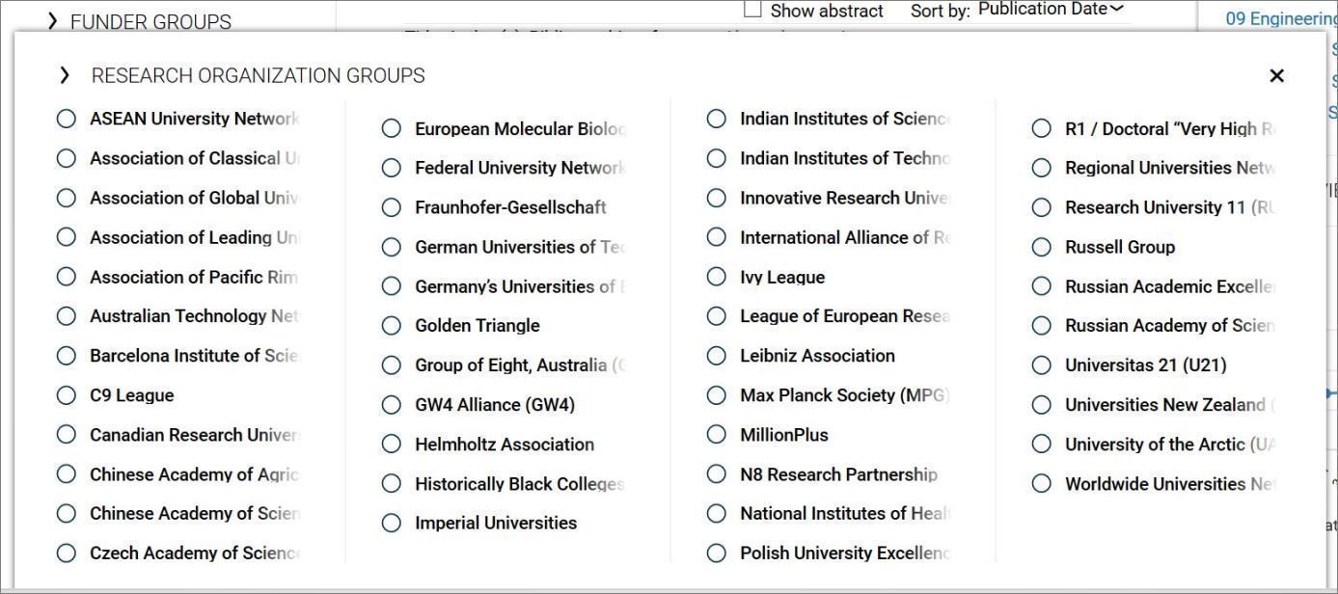The height and width of the screenshot is (594, 1338).
Task: Choose the Russell Group option
Action: 1041,247
